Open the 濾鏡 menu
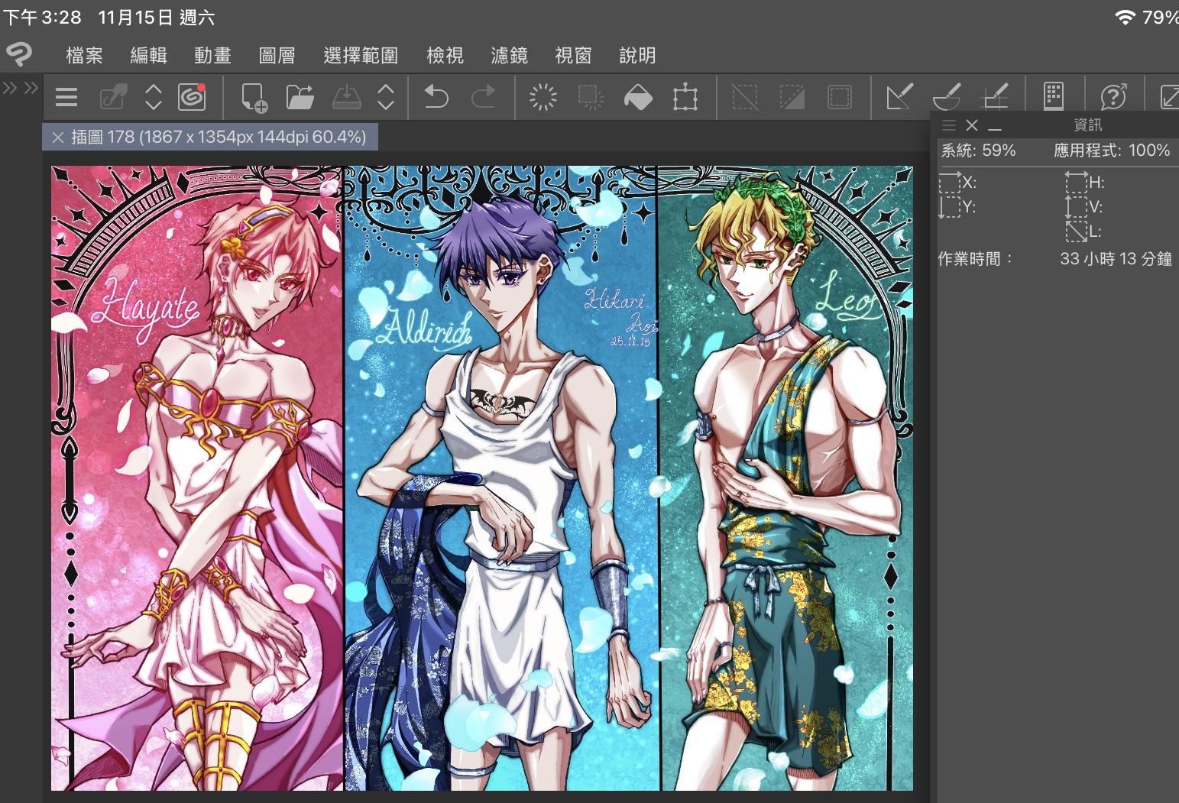This screenshot has width=1179, height=803. point(509,55)
